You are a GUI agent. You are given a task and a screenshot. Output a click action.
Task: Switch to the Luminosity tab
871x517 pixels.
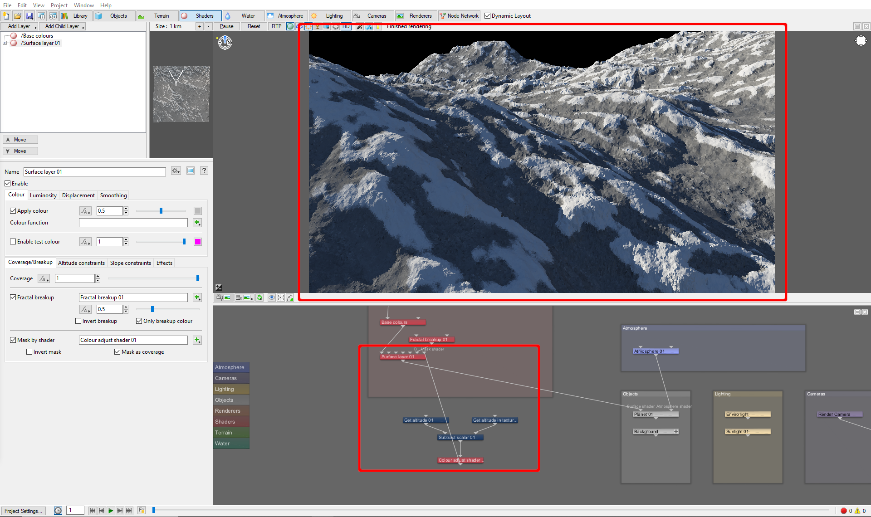click(43, 195)
